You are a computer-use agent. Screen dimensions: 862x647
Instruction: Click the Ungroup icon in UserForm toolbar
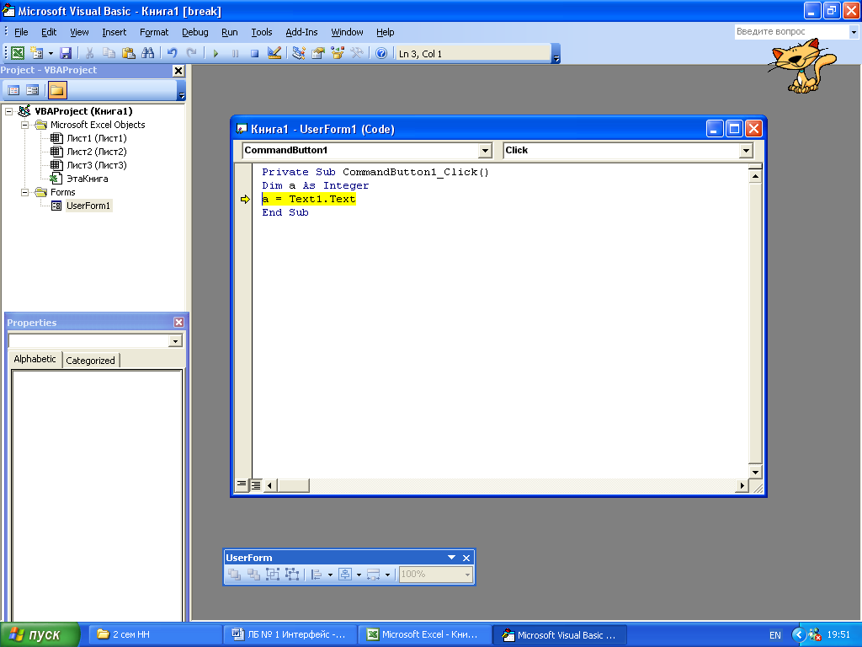(x=292, y=575)
